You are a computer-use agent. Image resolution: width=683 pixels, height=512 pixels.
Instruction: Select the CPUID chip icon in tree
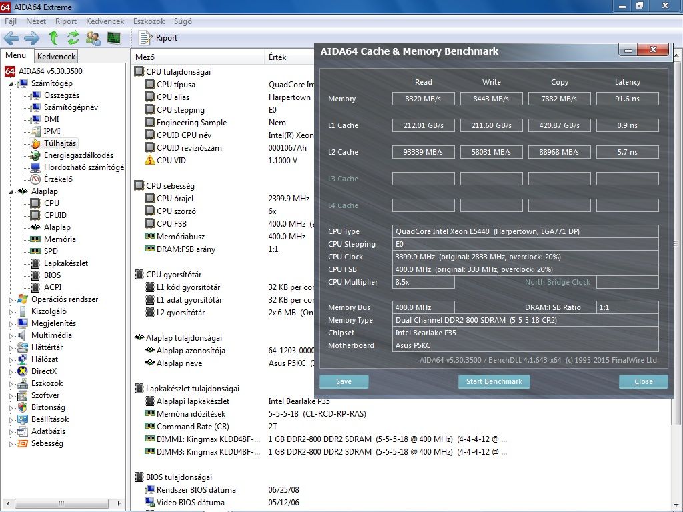(x=36, y=215)
